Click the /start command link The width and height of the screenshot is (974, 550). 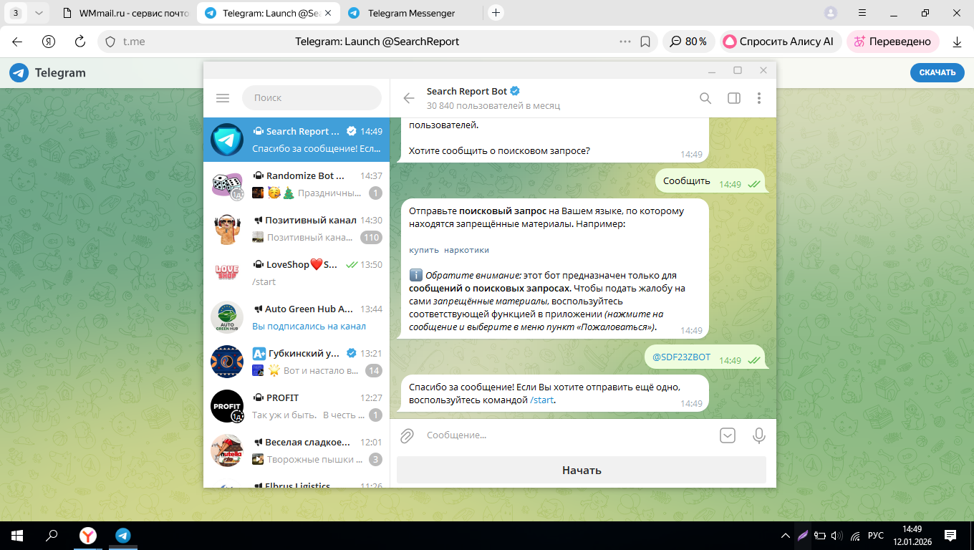(x=542, y=400)
